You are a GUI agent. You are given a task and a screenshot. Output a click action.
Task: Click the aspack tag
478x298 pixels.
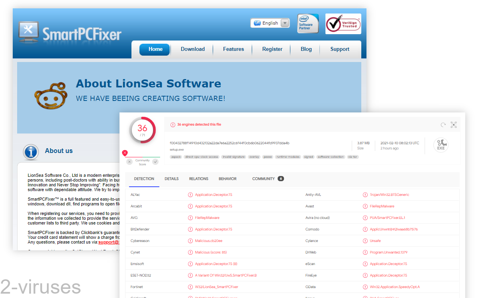(x=176, y=157)
